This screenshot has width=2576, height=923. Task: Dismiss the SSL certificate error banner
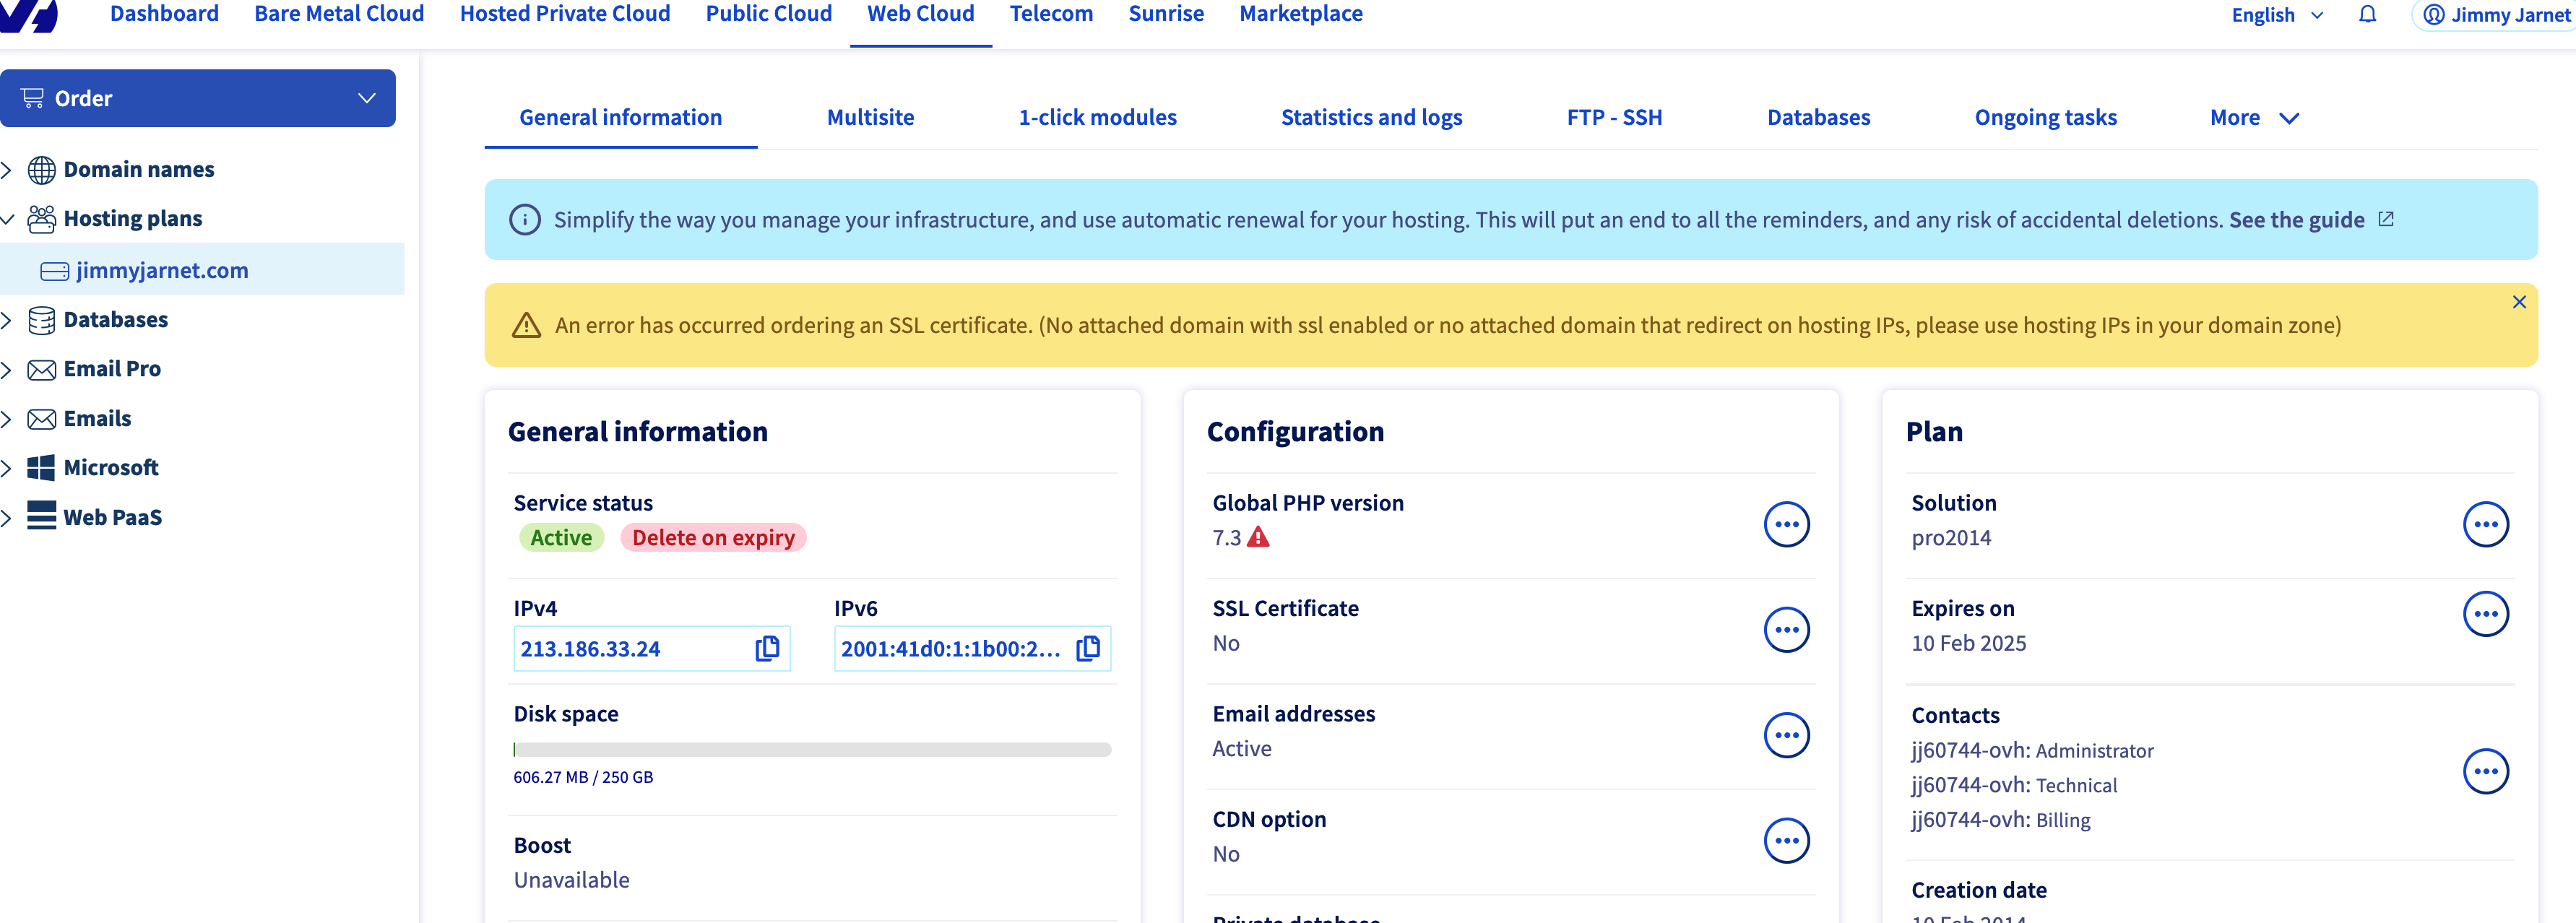pyautogui.click(x=2519, y=302)
